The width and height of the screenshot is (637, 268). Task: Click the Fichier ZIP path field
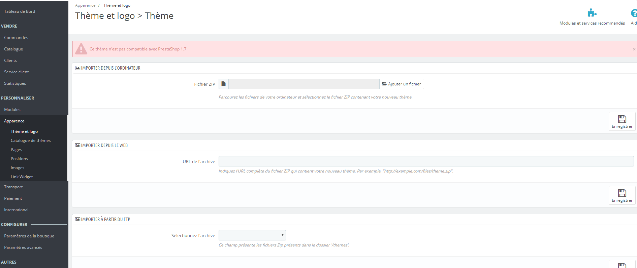304,84
